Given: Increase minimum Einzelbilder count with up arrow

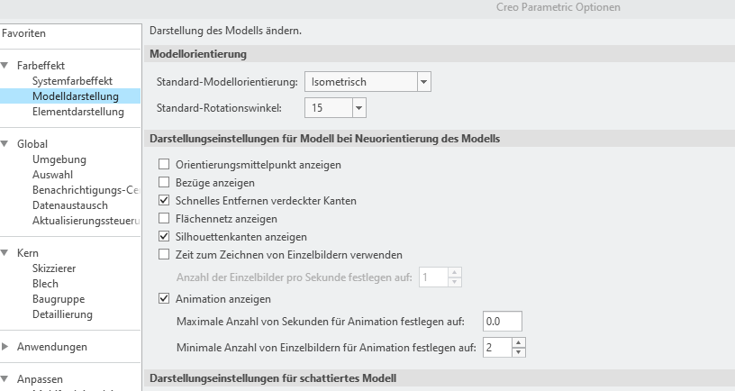Looking at the screenshot, I should coord(519,342).
